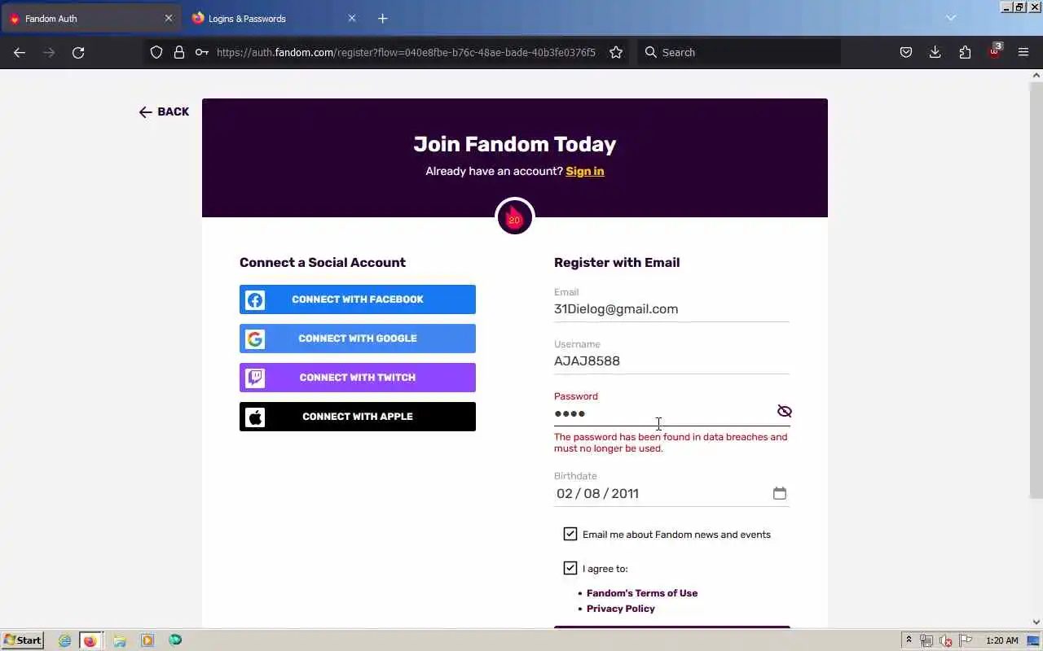Click Connect with Apple button
This screenshot has height=651, width=1043.
point(358,417)
